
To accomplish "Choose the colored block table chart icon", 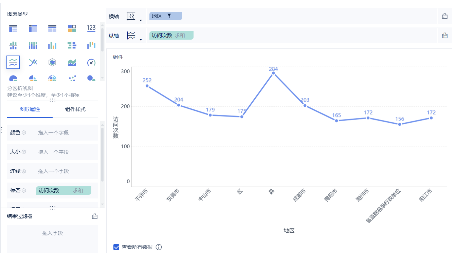I will (72, 28).
